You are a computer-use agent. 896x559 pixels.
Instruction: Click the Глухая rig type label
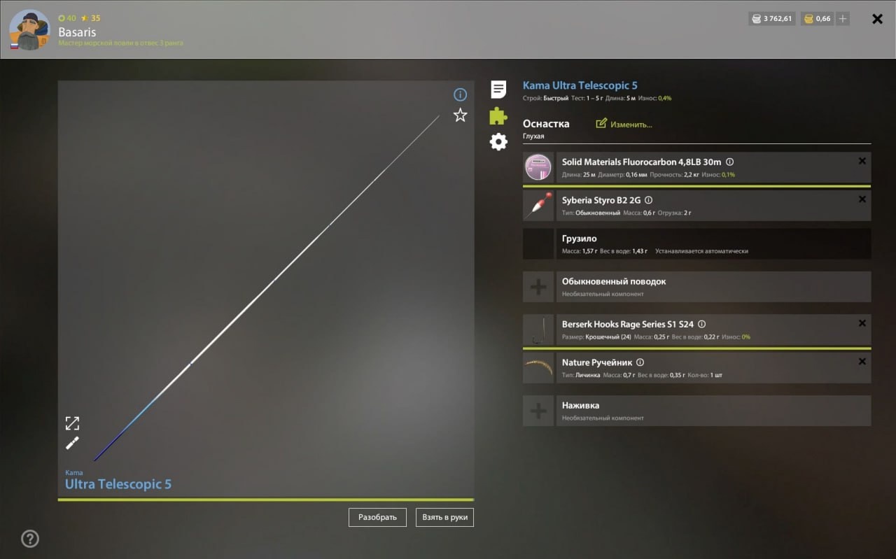(533, 136)
